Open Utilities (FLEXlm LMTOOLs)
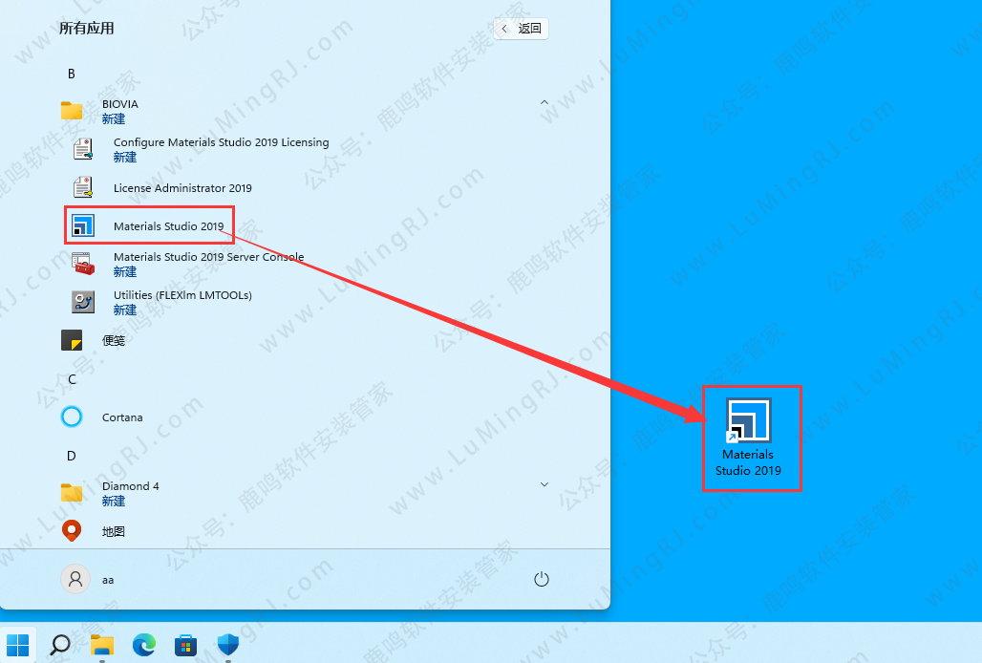Viewport: 982px width, 663px height. pos(181,302)
